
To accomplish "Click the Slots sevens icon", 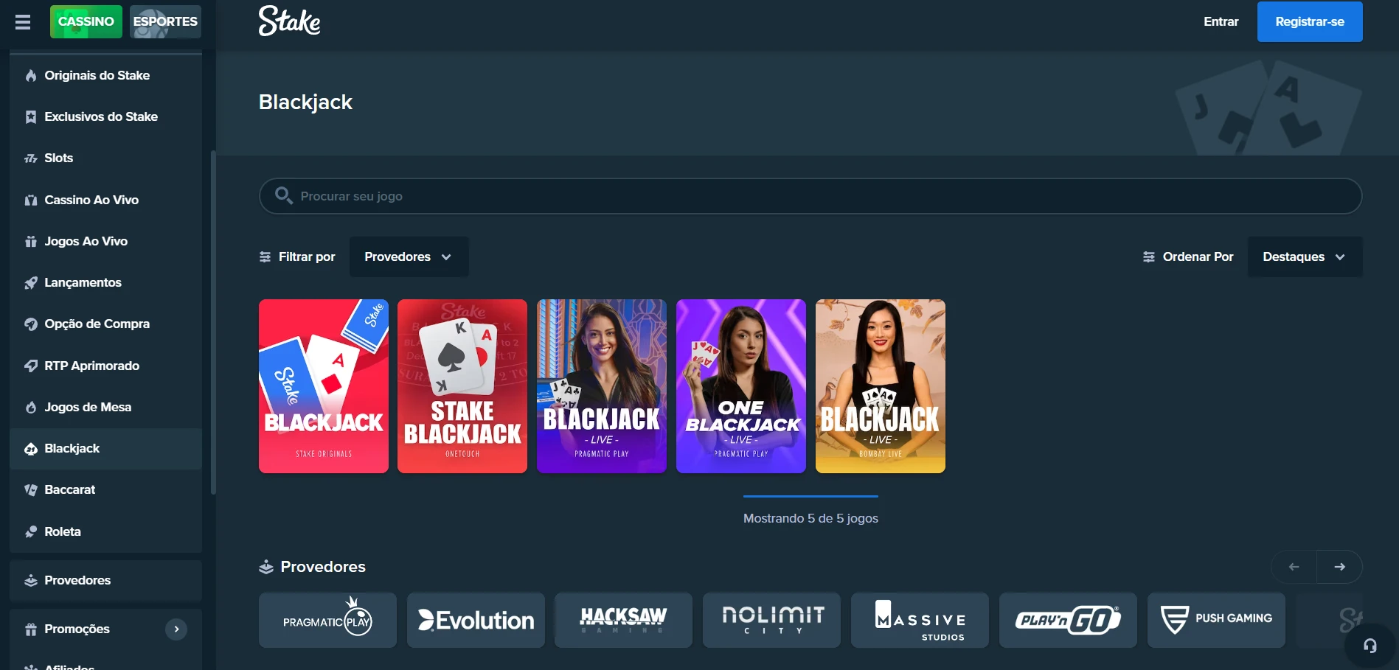I will coord(31,158).
